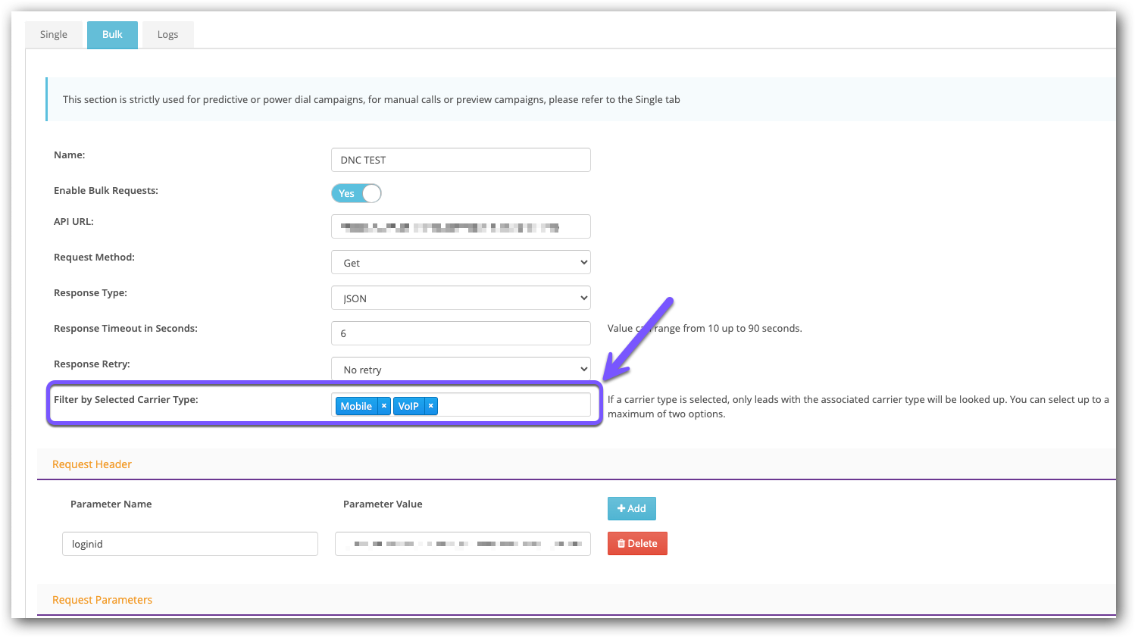Remove the Mobile carrier tag
The image size is (1135, 637).
(x=384, y=405)
